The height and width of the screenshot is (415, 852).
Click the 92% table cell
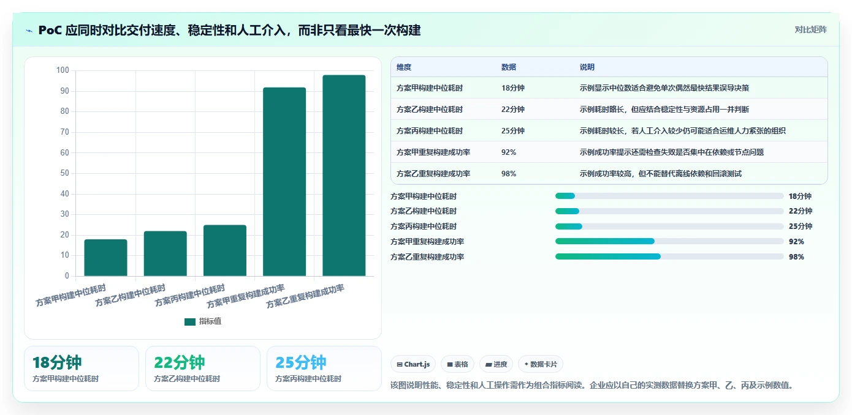point(509,152)
